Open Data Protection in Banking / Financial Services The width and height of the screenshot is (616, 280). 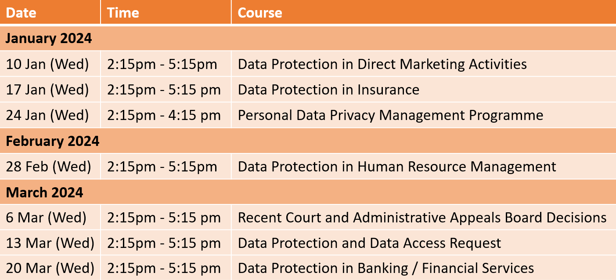pos(386,268)
